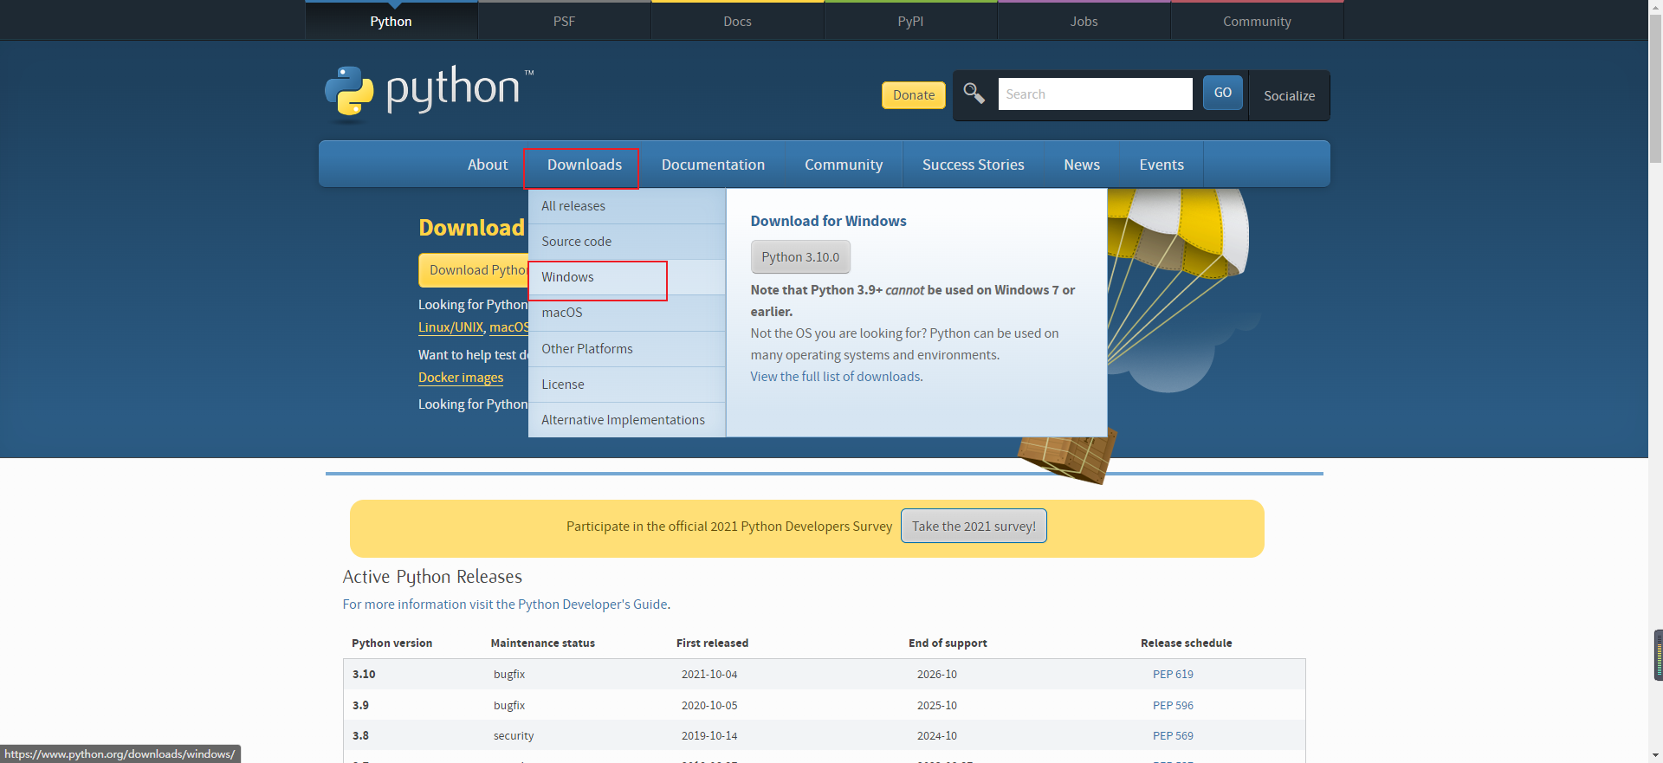Open the Jobs top tab

[x=1084, y=21]
